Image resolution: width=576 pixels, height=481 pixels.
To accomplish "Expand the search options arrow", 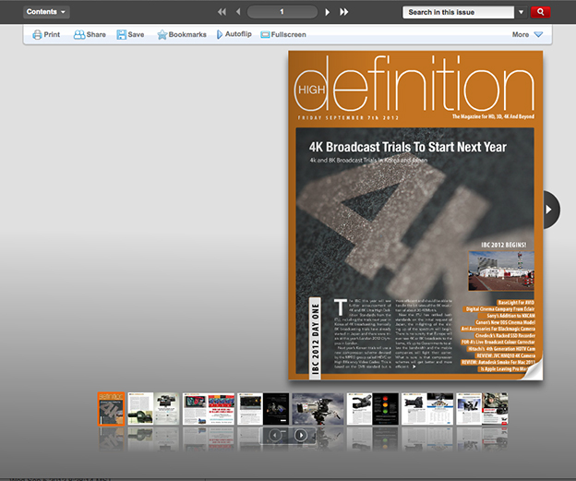I will click(521, 12).
